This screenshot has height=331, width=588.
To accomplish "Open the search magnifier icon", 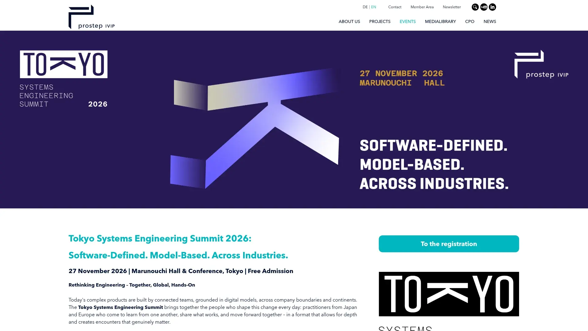I will tap(475, 7).
